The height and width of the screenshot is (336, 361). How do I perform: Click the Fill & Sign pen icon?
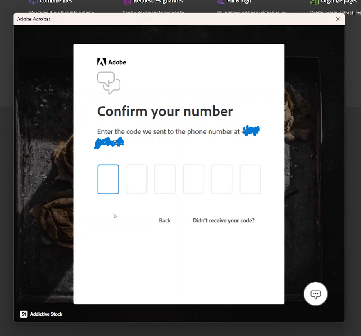[x=221, y=2]
